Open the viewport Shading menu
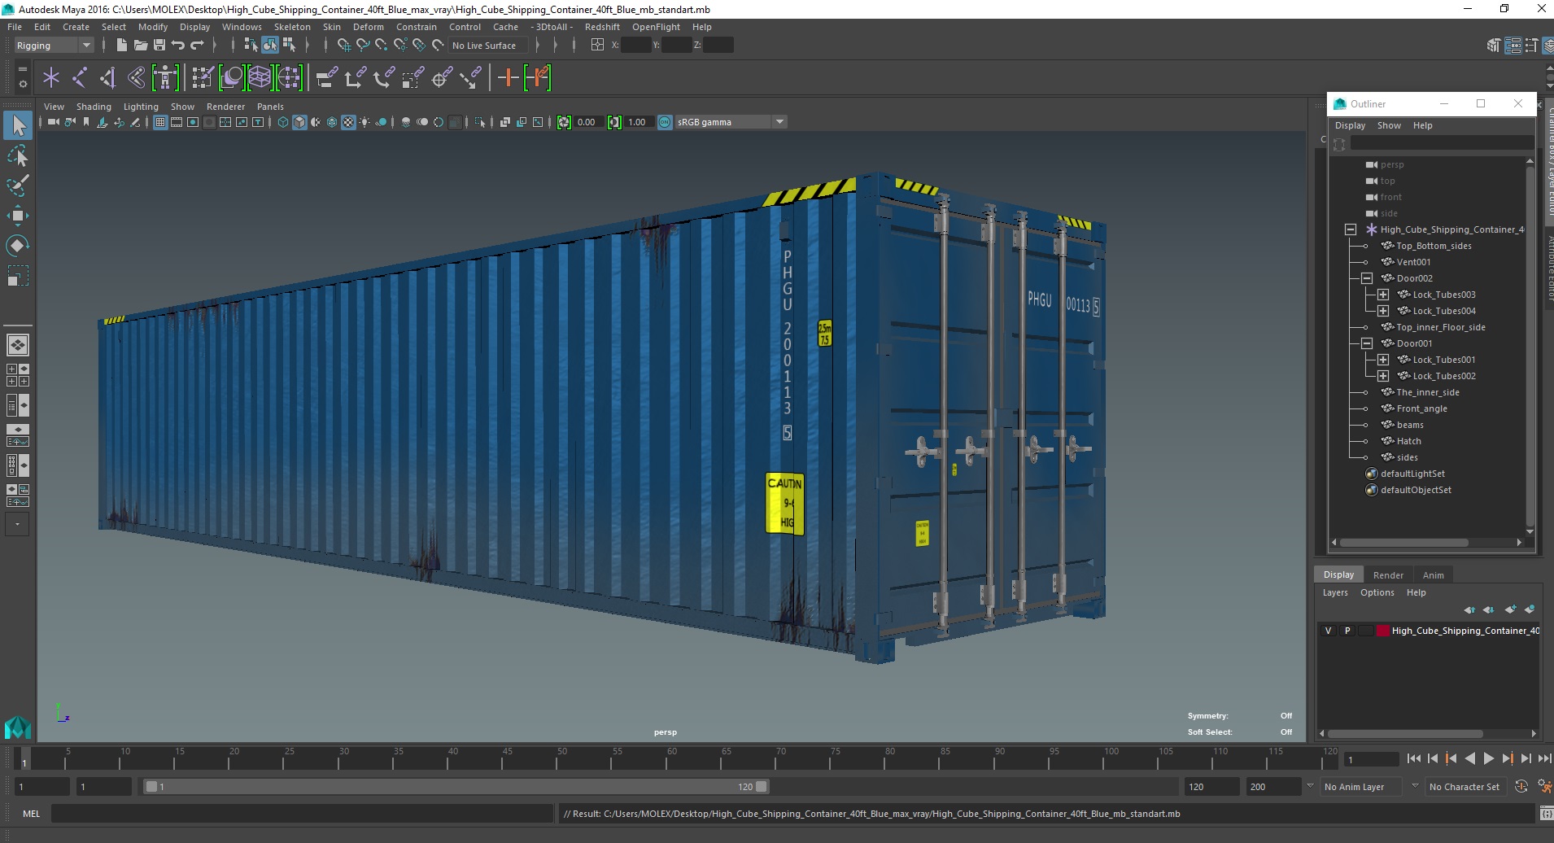Image resolution: width=1554 pixels, height=843 pixels. [94, 107]
